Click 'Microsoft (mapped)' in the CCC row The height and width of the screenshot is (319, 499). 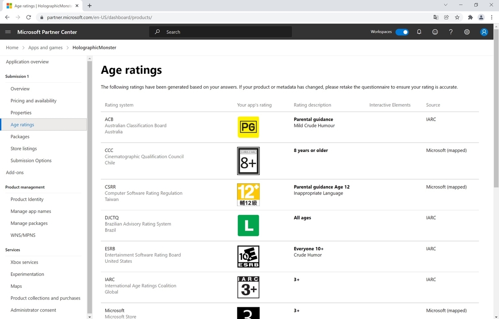point(446,150)
